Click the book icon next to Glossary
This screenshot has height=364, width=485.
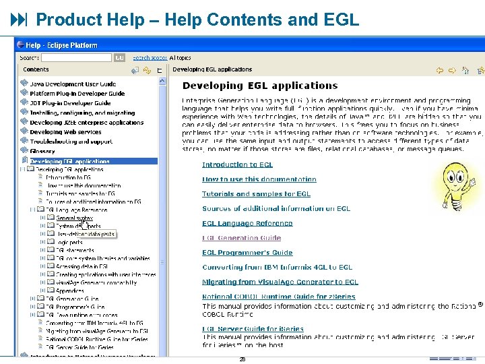[24, 150]
